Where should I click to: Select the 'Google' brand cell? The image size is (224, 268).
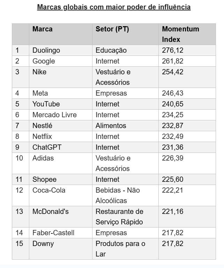44,61
